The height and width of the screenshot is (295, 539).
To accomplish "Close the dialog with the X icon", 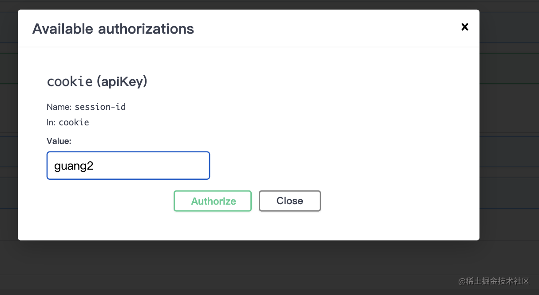I will coord(464,27).
